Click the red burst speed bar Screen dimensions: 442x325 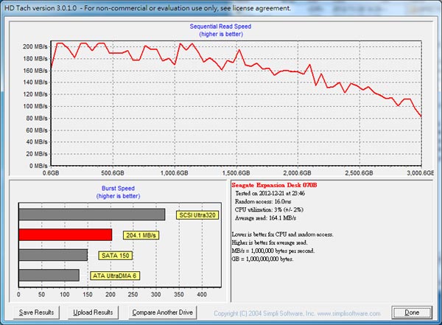[x=65, y=234]
